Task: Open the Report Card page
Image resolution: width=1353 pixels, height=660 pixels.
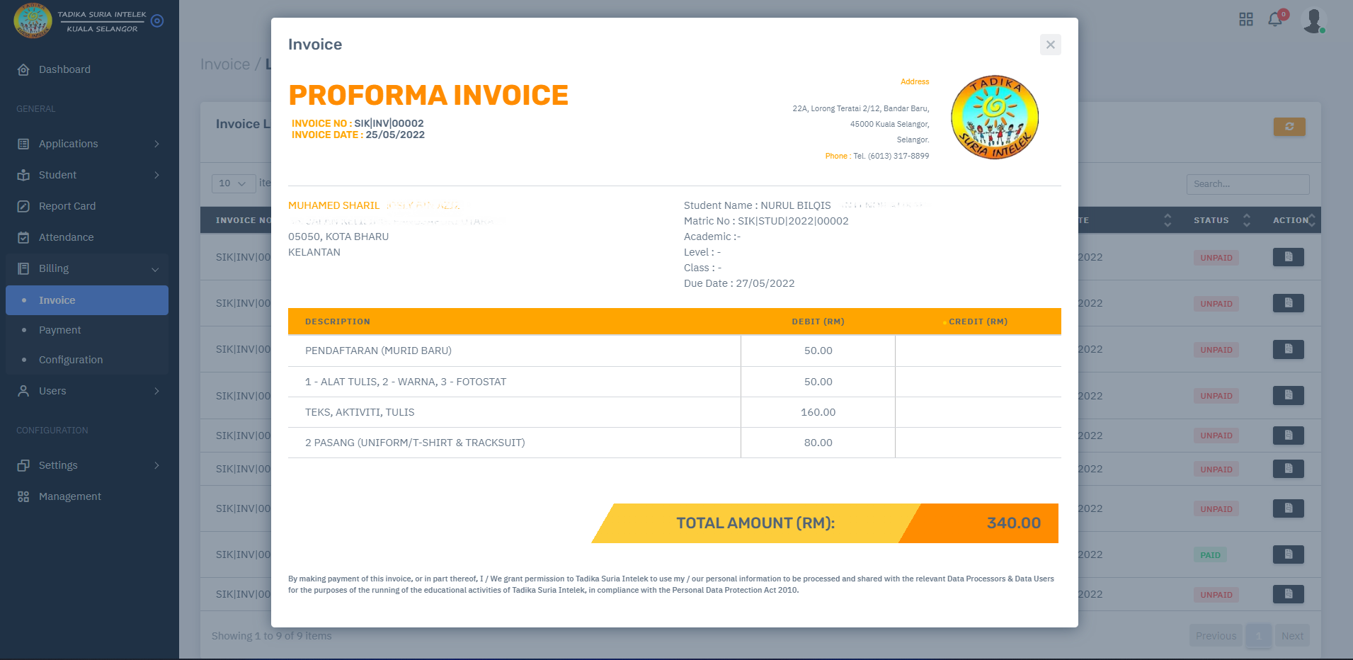Action: click(67, 206)
